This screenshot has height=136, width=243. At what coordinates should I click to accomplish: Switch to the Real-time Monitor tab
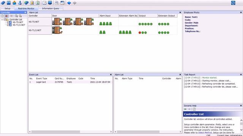click(26, 8)
